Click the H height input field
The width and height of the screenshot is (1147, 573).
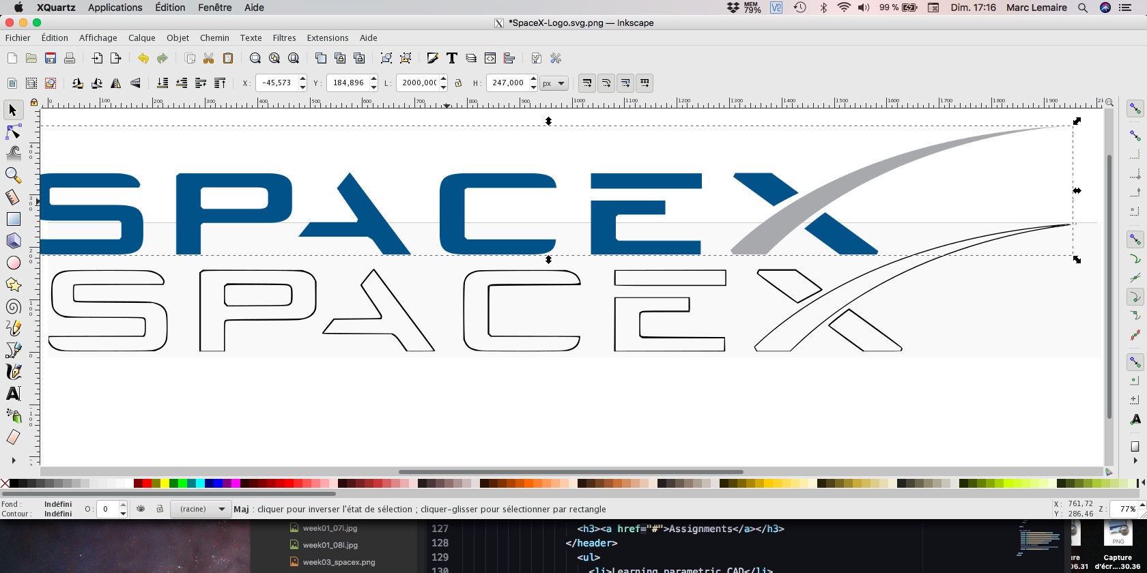coord(507,83)
